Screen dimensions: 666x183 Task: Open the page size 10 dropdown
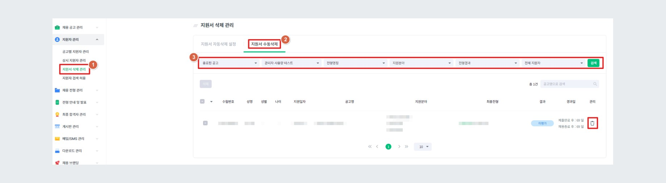423,147
